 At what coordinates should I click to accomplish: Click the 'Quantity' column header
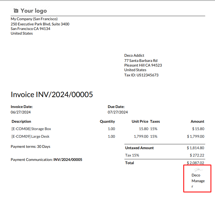point(107,122)
